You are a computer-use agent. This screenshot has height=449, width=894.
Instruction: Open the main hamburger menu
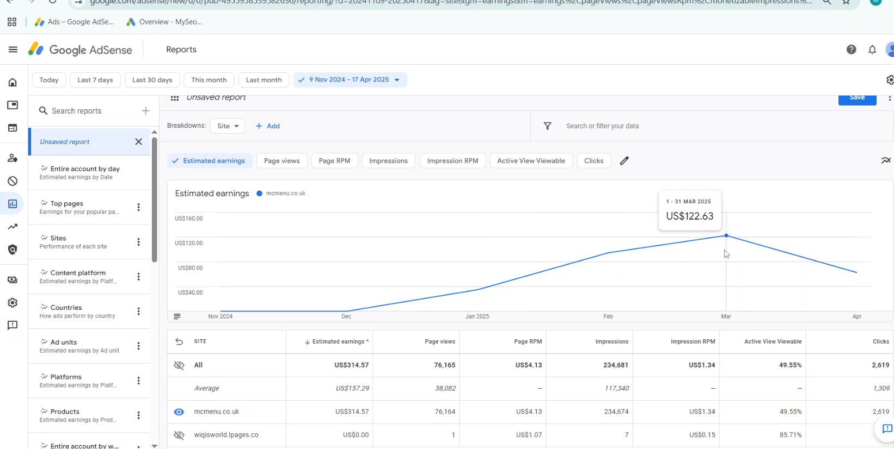tap(13, 49)
